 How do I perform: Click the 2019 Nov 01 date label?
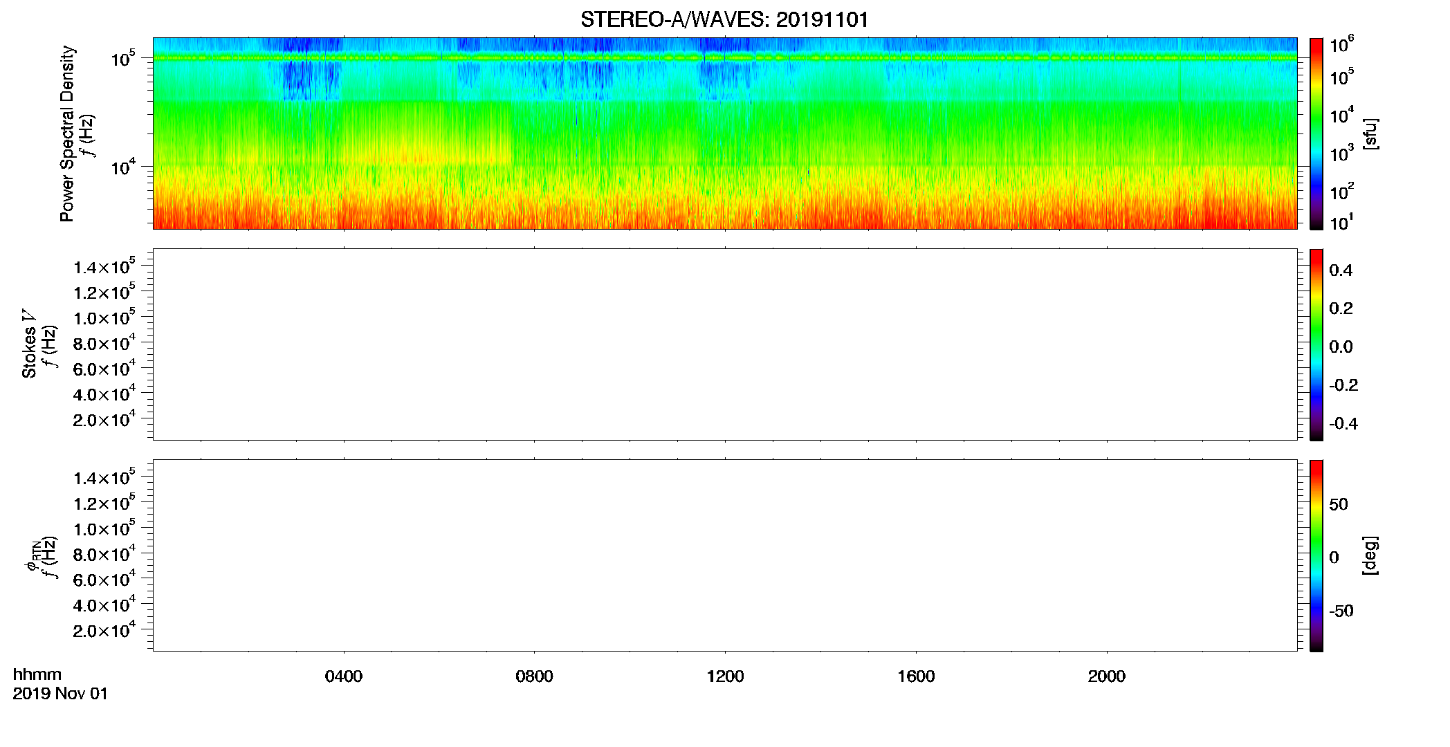(x=60, y=694)
